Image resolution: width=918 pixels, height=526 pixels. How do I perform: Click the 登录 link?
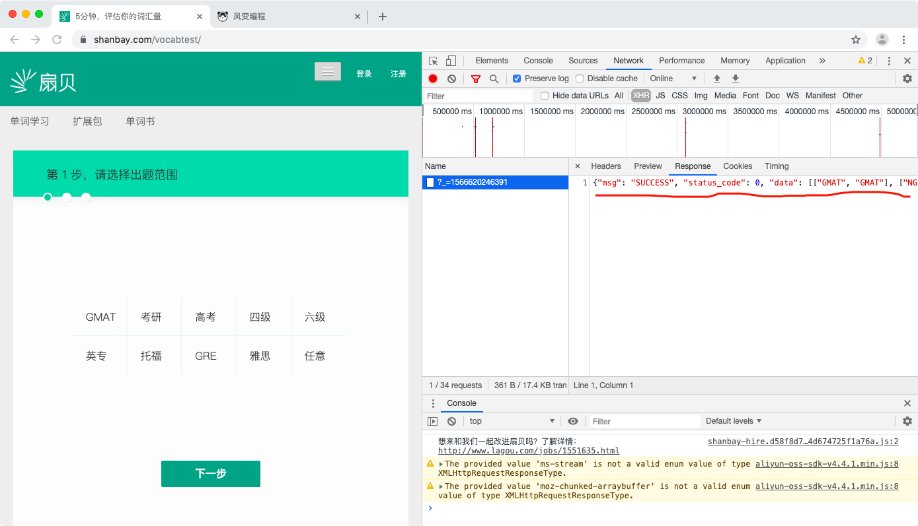(364, 74)
